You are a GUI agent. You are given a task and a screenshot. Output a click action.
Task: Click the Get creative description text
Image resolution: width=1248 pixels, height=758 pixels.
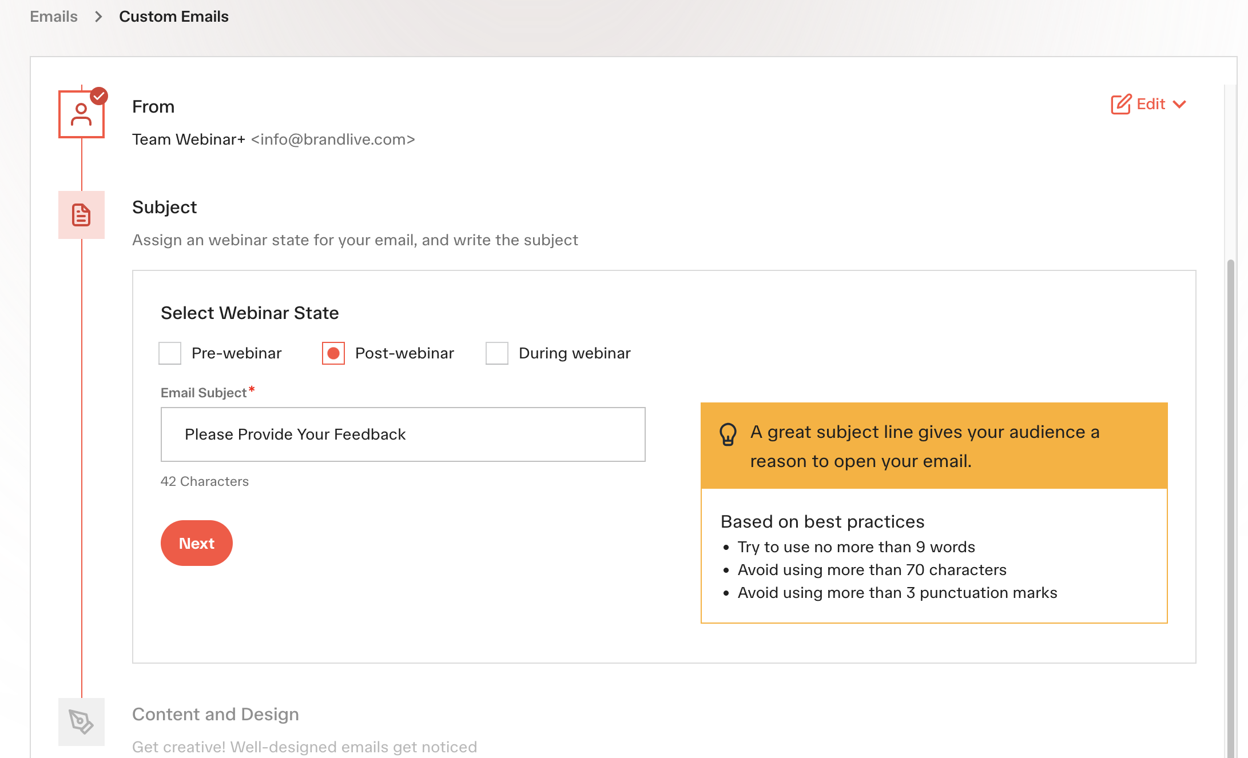[x=304, y=747]
